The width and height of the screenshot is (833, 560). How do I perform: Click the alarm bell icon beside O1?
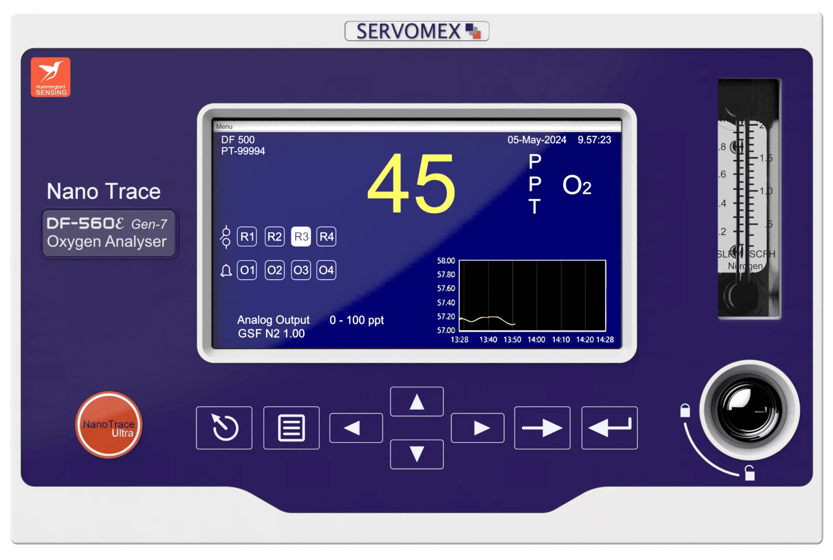point(226,271)
